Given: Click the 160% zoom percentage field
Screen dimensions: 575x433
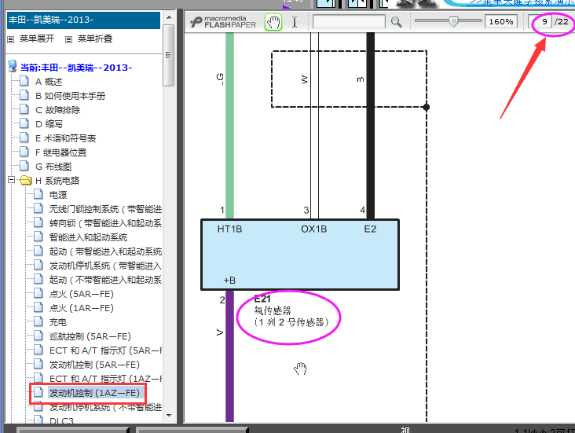Looking at the screenshot, I should pyautogui.click(x=501, y=22).
